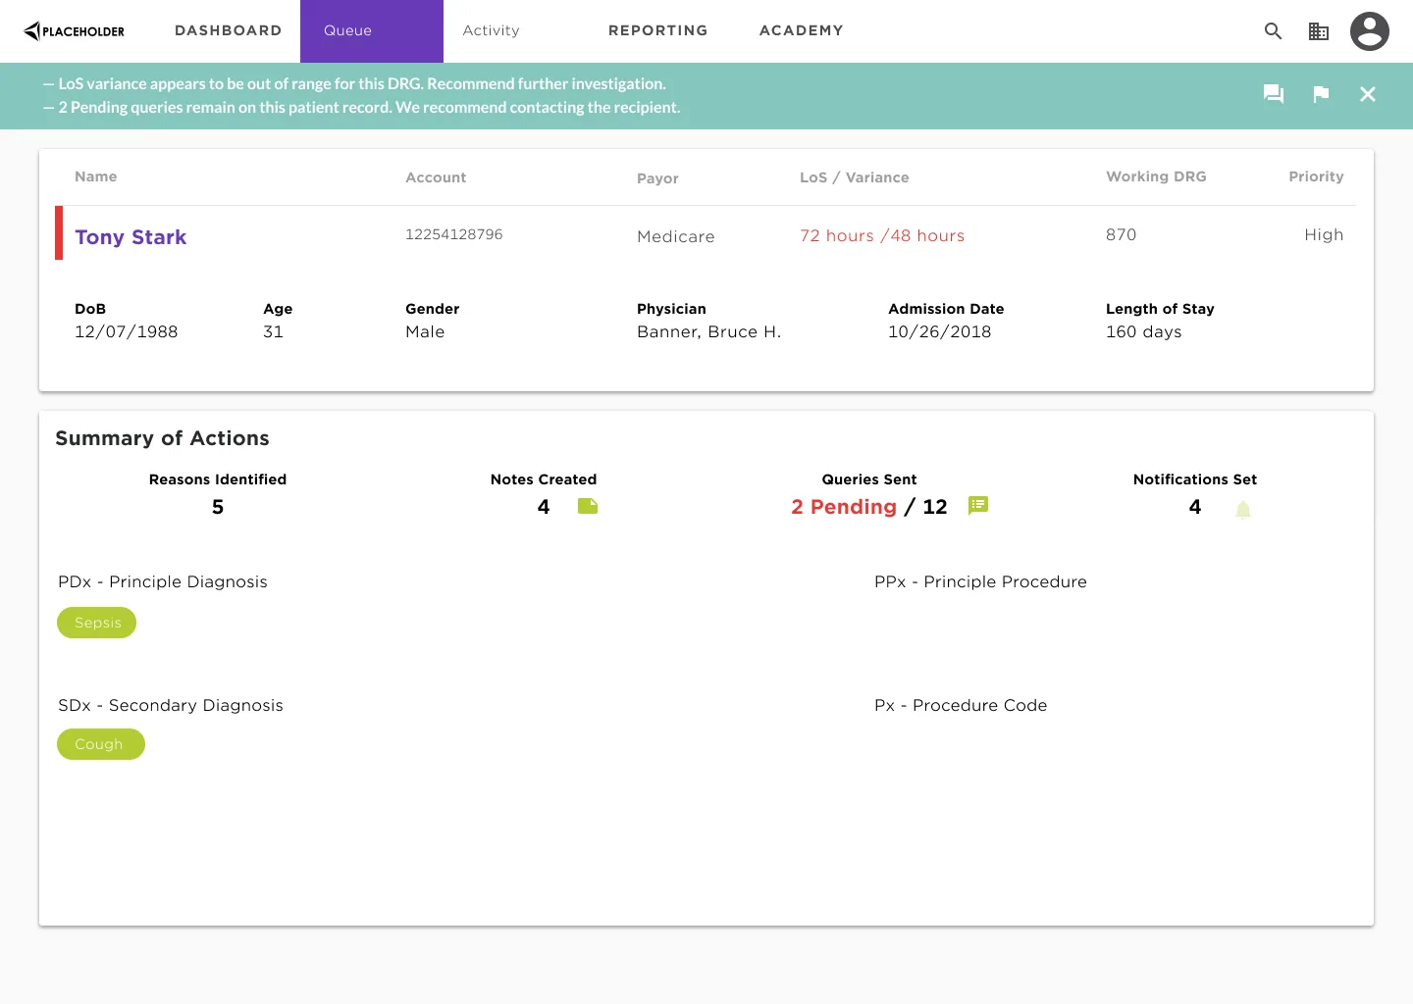Flag this alert using the flag icon
Viewport: 1413px width, 1004px height.
pyautogui.click(x=1321, y=94)
